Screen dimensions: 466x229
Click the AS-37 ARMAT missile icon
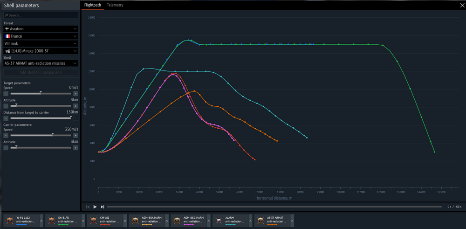click(260, 221)
